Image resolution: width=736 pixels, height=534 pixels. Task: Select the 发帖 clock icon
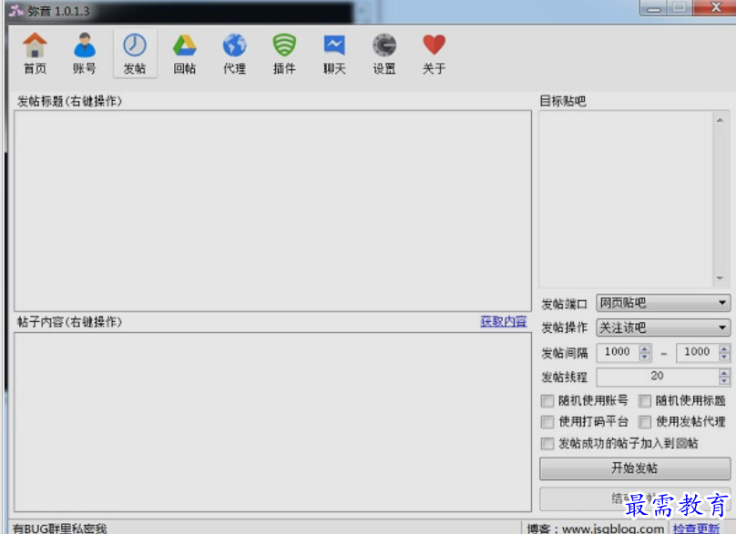pyautogui.click(x=135, y=54)
